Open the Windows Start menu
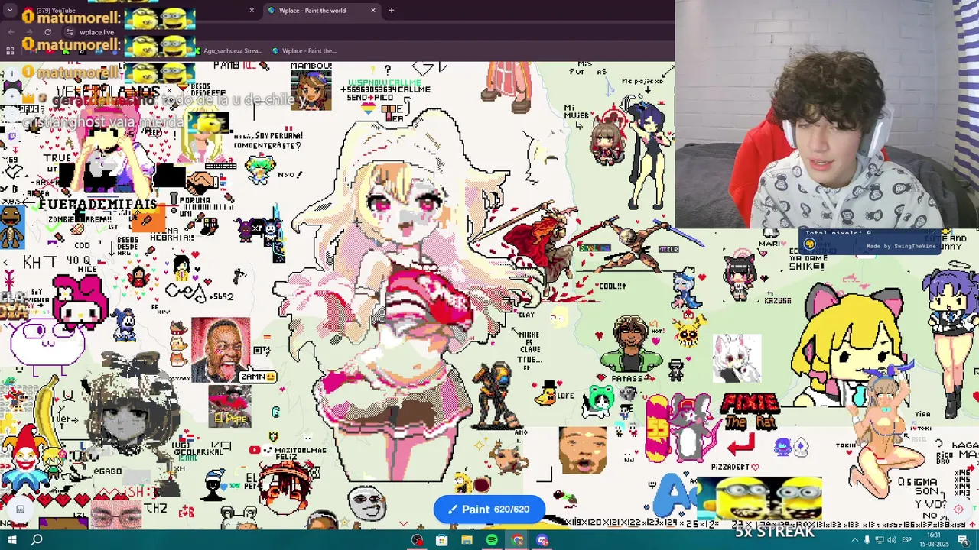979x550 pixels. pyautogui.click(x=12, y=540)
